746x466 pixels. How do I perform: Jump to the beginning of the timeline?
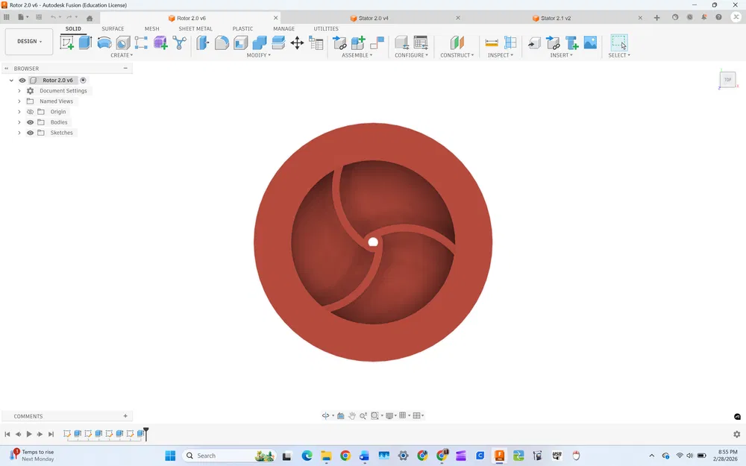click(7, 434)
